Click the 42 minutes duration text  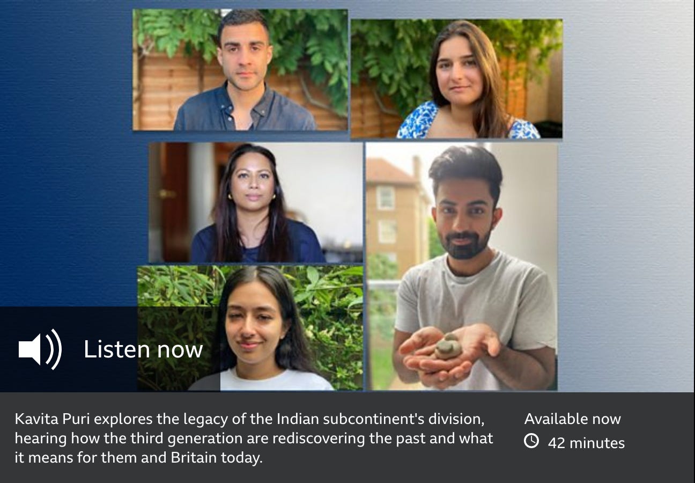pos(586,443)
